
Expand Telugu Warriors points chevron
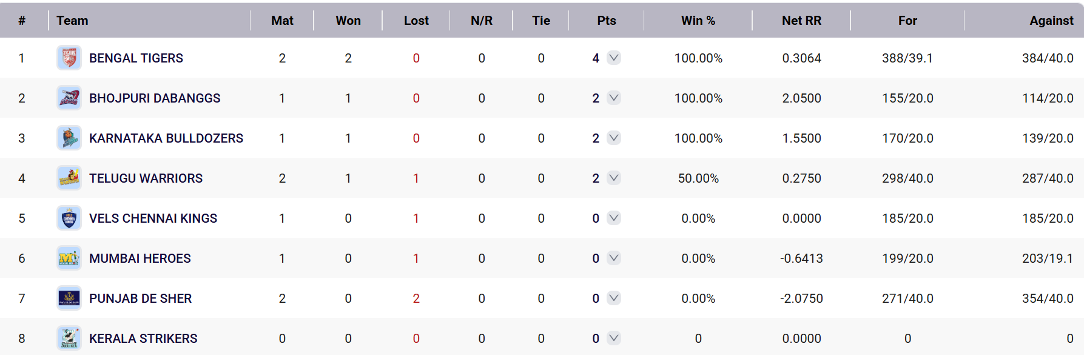point(614,178)
